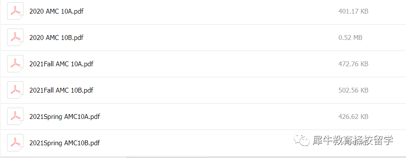Screen dimensions: 406x158
Task: Click the 472.76 KB file size
Action: click(353, 64)
